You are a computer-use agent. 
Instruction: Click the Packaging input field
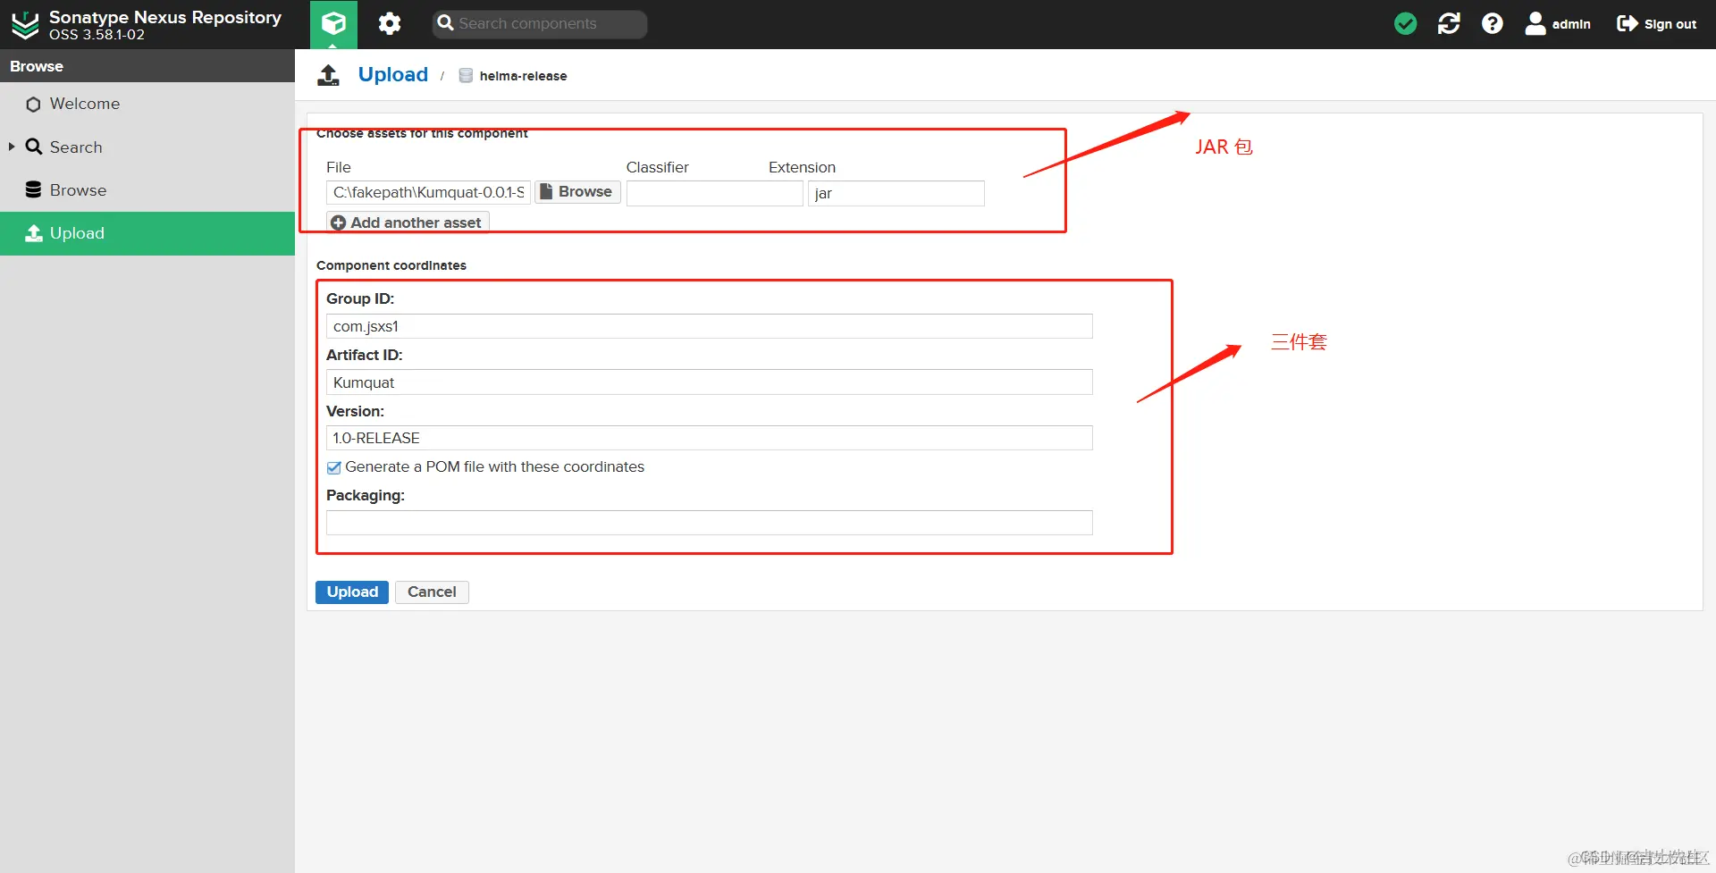(x=709, y=523)
